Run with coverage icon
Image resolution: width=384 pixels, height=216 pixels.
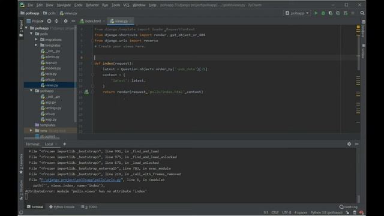[x=331, y=13]
